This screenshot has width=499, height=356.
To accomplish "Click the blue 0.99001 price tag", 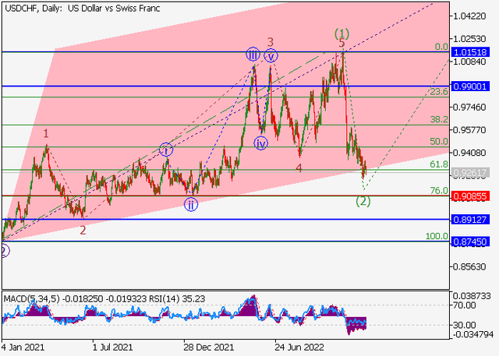I will 470,86.
